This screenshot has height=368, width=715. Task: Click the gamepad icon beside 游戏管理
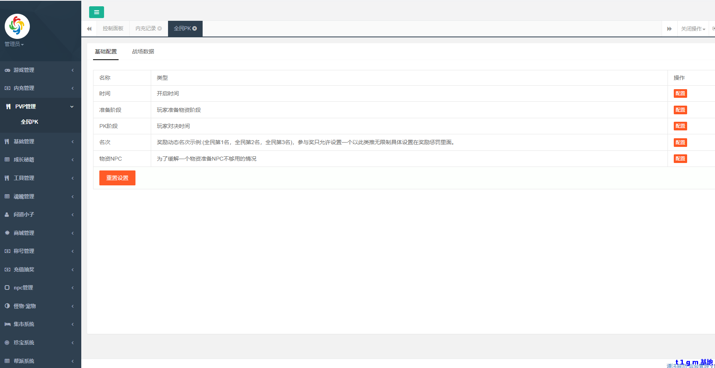[x=7, y=70]
